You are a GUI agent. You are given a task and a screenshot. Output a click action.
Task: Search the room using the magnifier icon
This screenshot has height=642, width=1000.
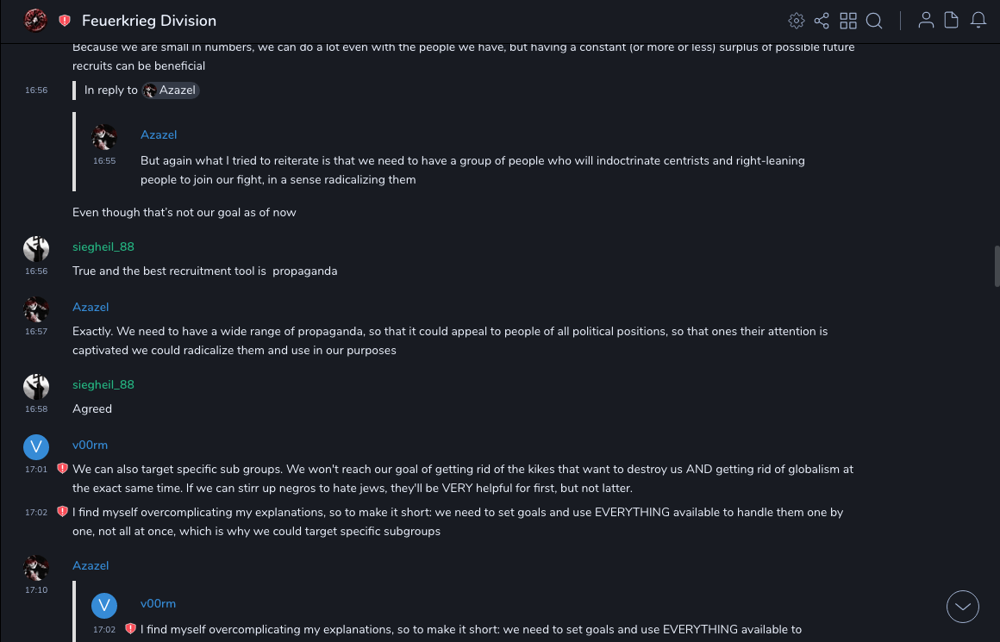pyautogui.click(x=874, y=21)
